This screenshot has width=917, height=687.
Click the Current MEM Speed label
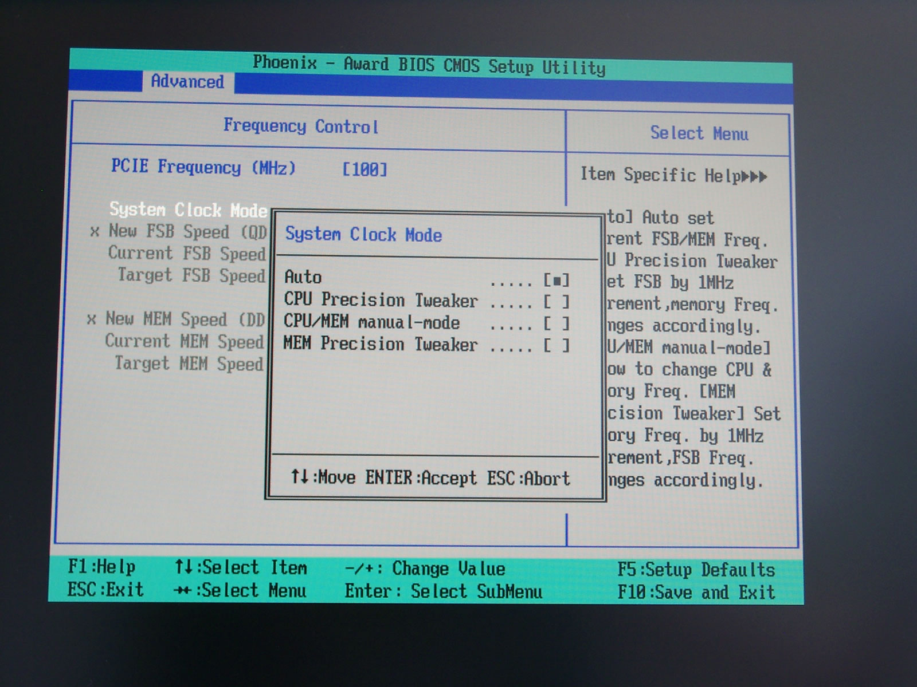185,342
